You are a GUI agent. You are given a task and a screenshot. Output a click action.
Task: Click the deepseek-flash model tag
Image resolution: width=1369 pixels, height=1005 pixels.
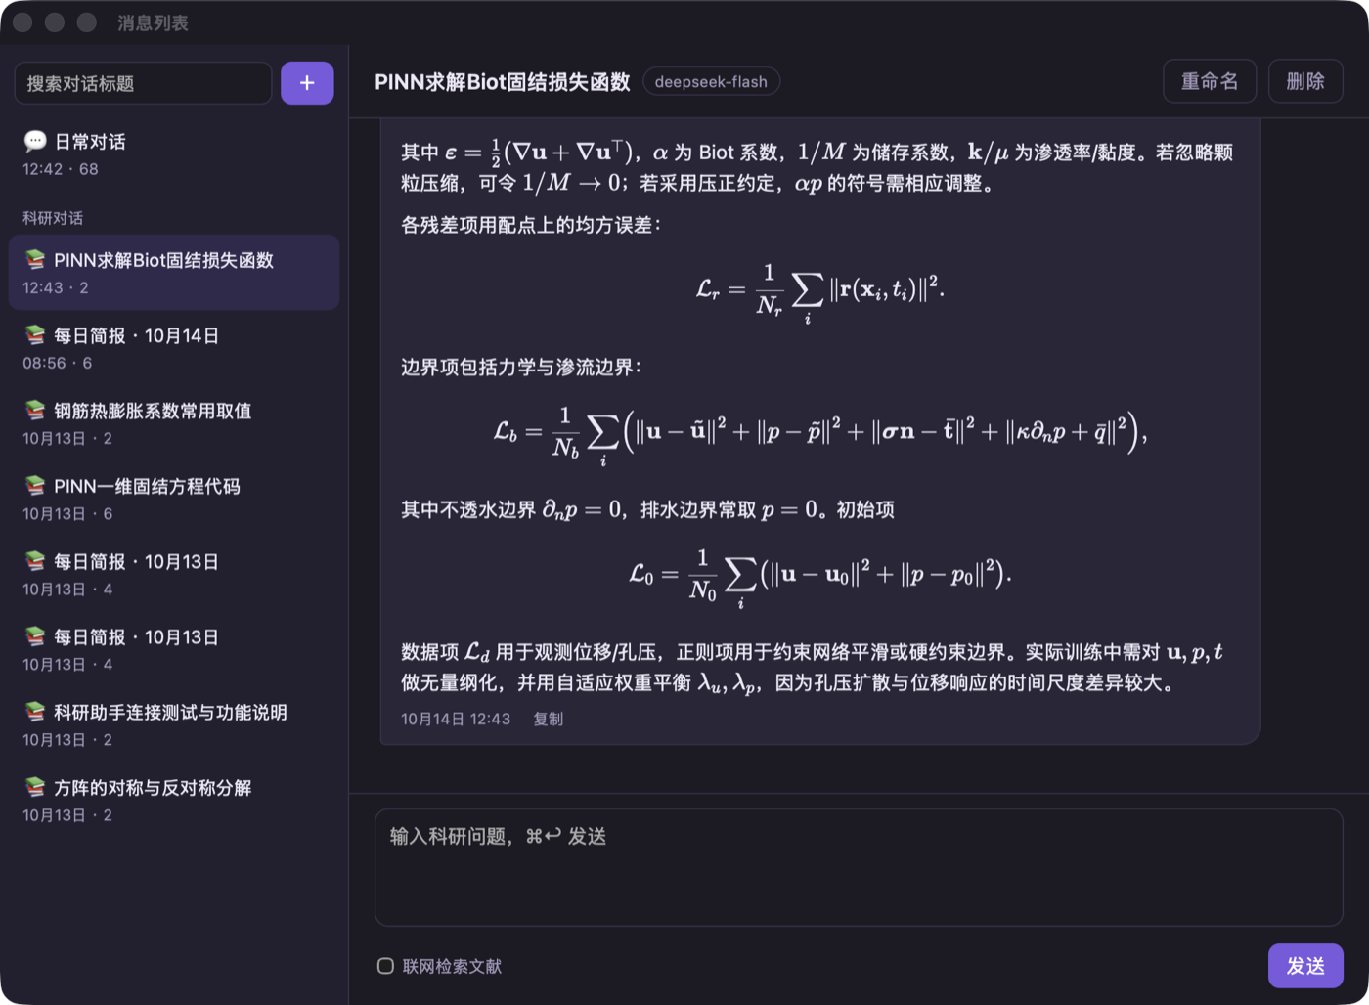click(x=711, y=82)
